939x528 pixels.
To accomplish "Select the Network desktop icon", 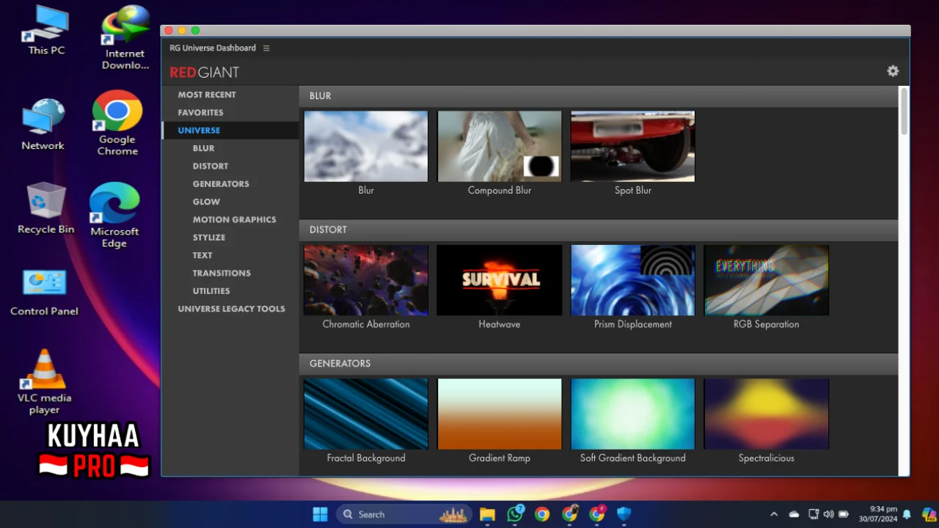I will click(43, 125).
